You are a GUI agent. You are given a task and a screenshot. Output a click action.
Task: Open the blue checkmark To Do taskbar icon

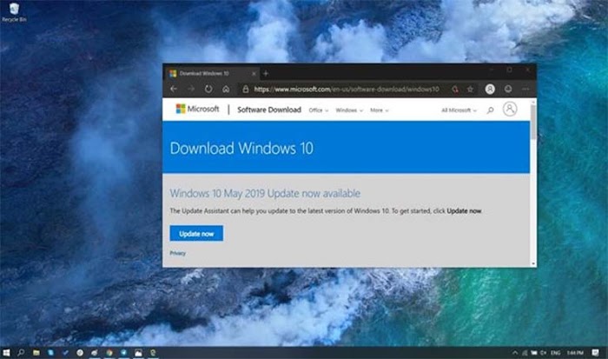point(65,352)
